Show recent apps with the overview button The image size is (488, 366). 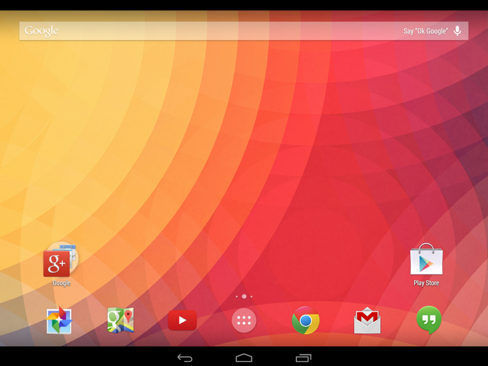[x=303, y=358]
